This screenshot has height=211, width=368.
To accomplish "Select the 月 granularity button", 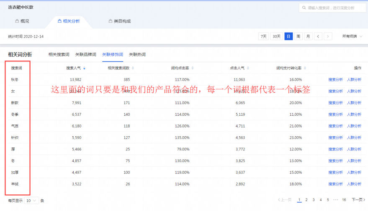I will point(308,36).
